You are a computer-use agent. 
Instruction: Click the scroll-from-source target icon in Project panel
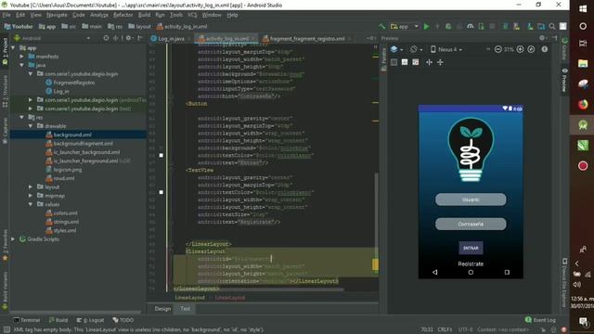[x=106, y=38]
